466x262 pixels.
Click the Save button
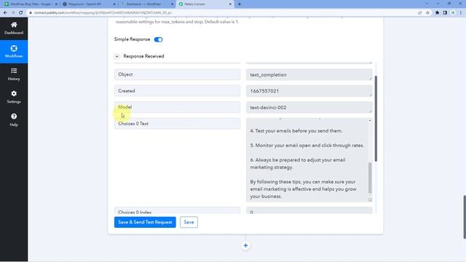tap(189, 222)
